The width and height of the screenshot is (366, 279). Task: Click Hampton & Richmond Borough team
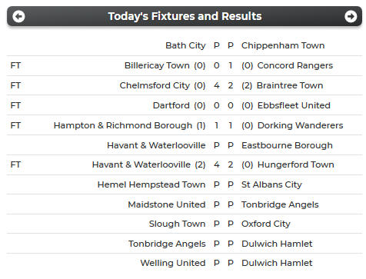point(123,125)
